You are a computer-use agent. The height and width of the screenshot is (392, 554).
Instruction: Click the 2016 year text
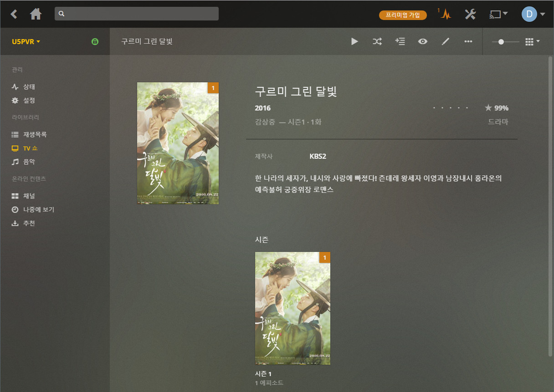click(x=263, y=108)
